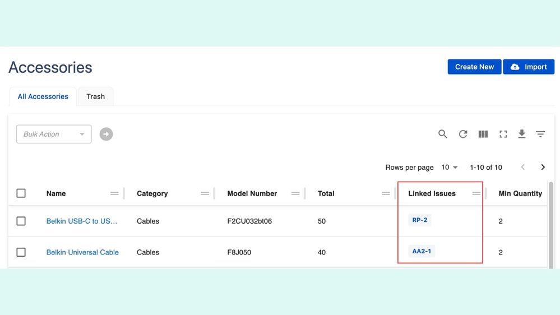Click the Accessories page heading
Viewport: 560px width, 315px height.
[x=50, y=67]
